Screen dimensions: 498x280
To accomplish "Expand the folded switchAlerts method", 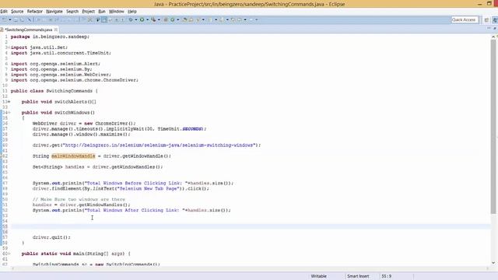I will [x=9, y=102].
